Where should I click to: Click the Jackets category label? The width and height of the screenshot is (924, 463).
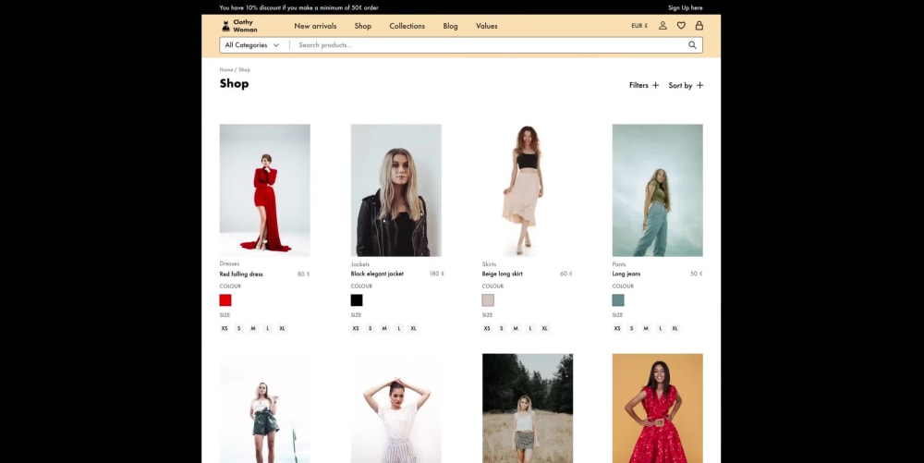[x=360, y=264]
